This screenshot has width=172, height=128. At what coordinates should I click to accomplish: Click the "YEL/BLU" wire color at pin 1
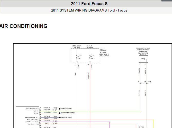click(47, 108)
